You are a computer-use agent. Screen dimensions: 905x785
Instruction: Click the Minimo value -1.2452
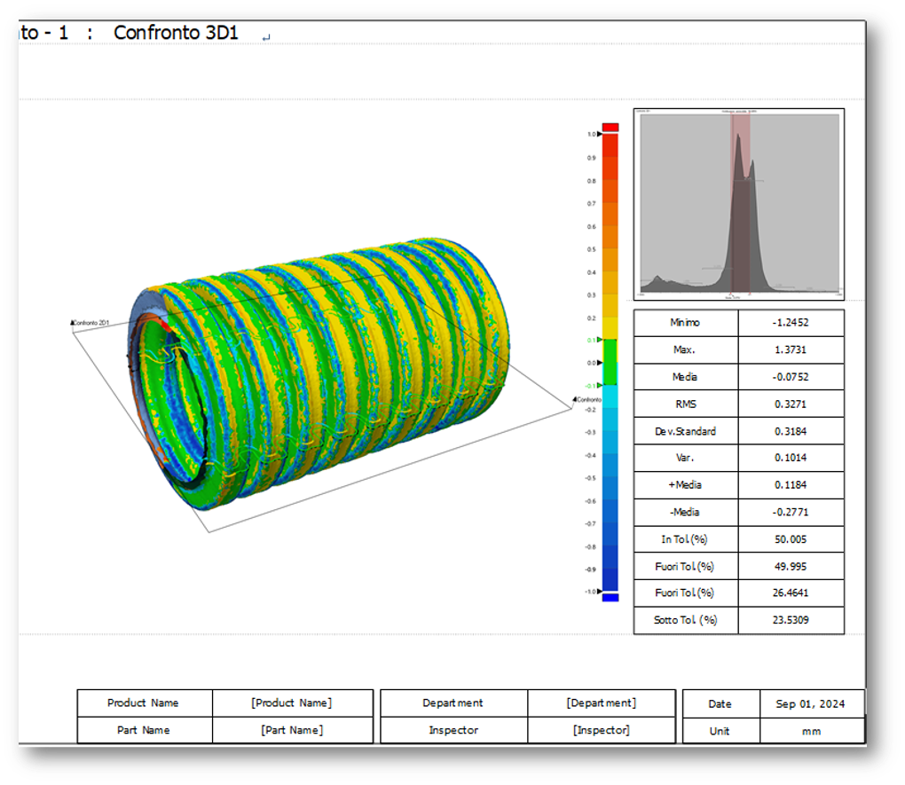coord(790,323)
